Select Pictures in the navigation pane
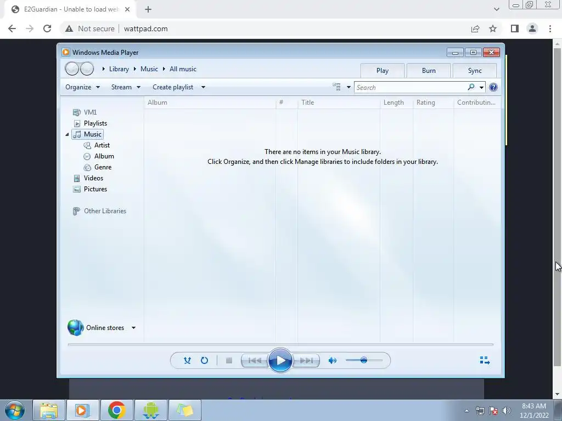The width and height of the screenshot is (562, 421). [x=90, y=189]
